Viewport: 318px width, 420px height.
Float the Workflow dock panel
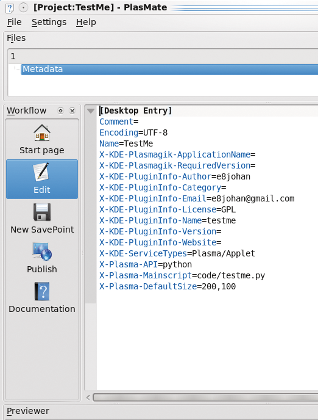click(x=61, y=110)
